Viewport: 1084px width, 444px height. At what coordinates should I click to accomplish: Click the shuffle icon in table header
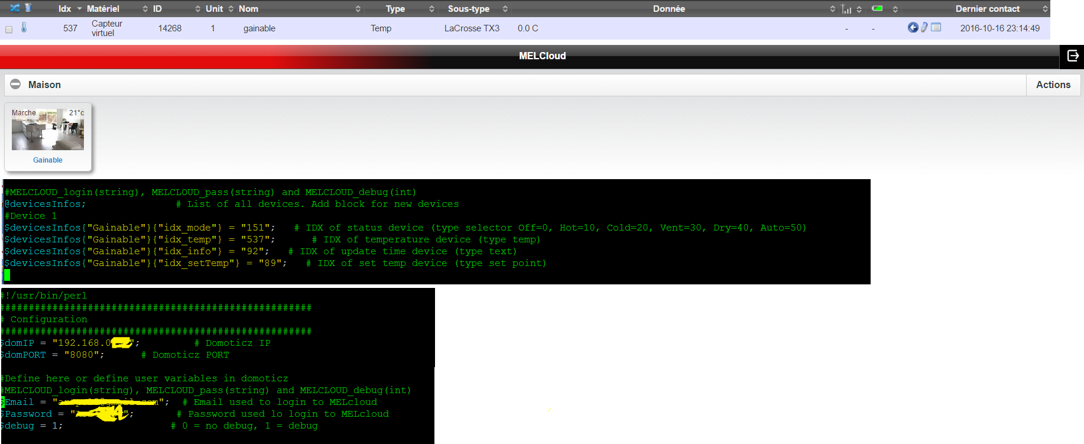[x=15, y=8]
